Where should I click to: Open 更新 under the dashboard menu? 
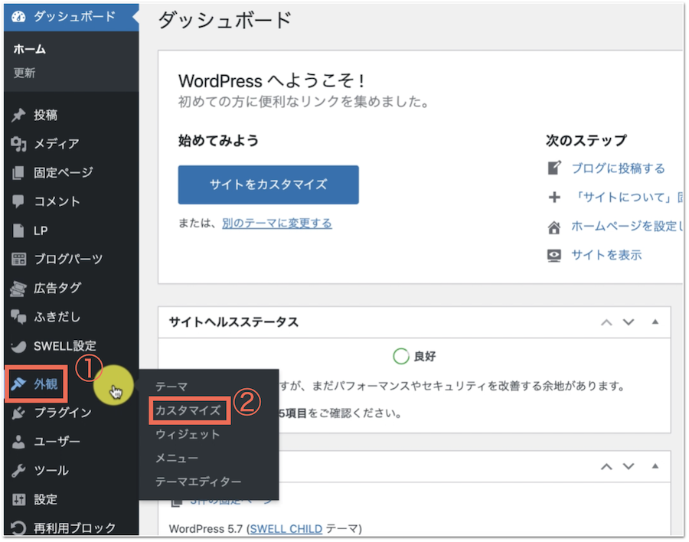24,73
